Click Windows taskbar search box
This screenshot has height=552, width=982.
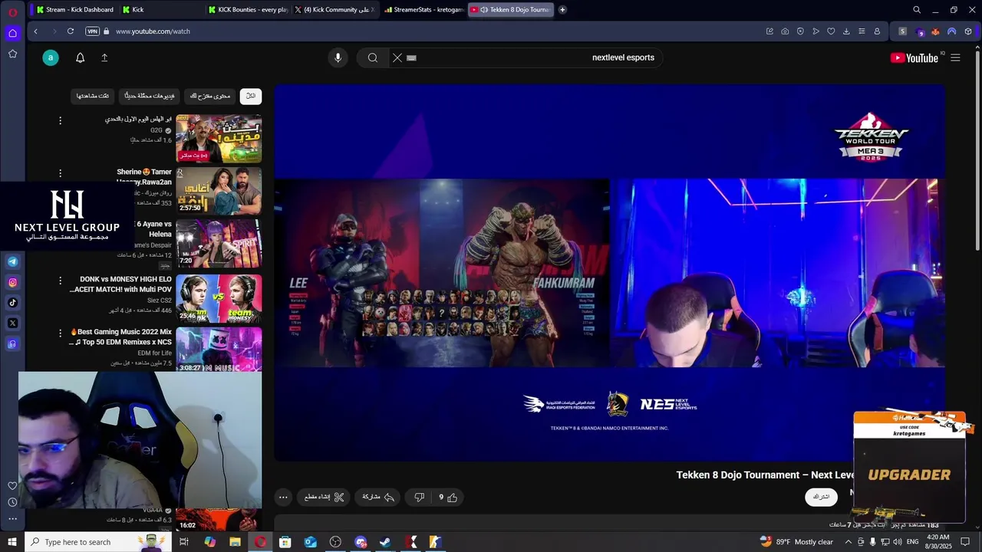[x=97, y=542]
